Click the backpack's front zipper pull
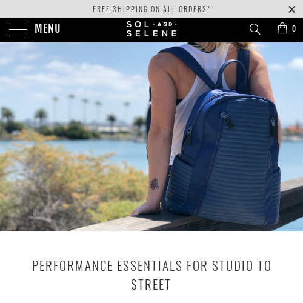This screenshot has width=303, height=303. click(227, 121)
